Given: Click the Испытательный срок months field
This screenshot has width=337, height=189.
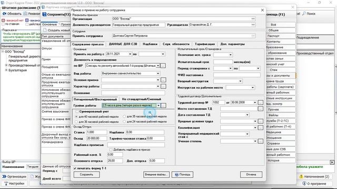Looking at the screenshot, I should (x=223, y=62).
